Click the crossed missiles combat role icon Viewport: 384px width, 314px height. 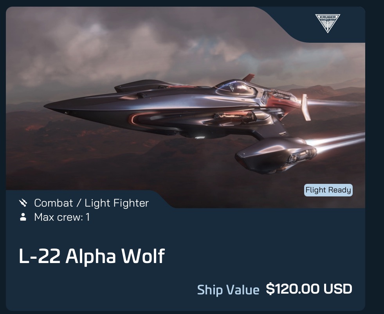(x=23, y=203)
